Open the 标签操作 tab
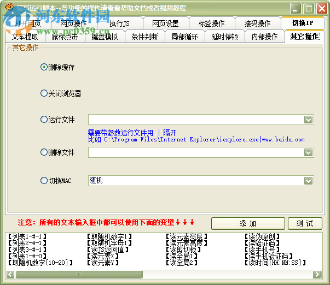This screenshot has height=285, width=330. (212, 23)
